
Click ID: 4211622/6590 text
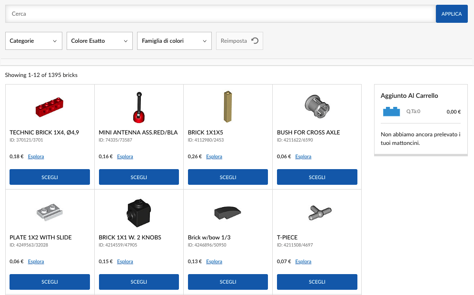(295, 140)
